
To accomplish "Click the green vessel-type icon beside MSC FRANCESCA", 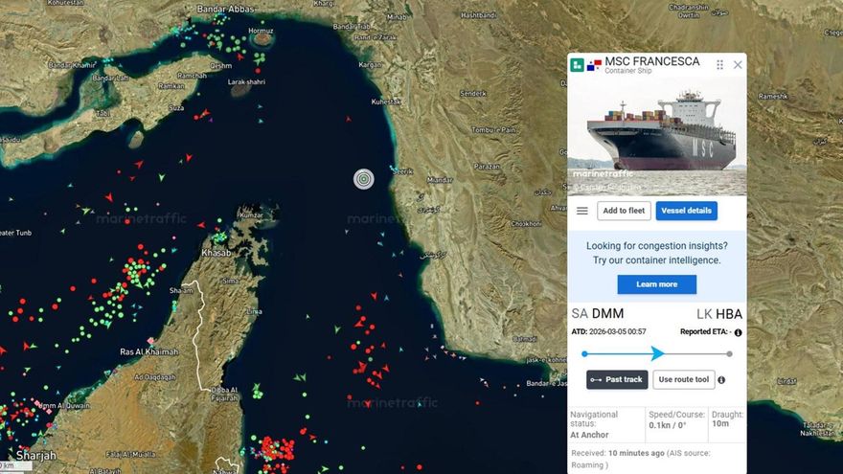I will [x=578, y=65].
